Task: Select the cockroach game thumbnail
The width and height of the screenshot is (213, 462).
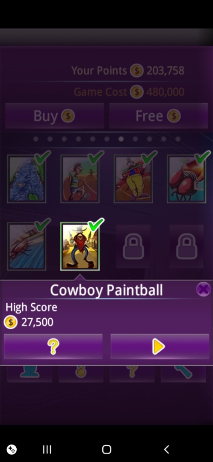Action: tap(27, 246)
